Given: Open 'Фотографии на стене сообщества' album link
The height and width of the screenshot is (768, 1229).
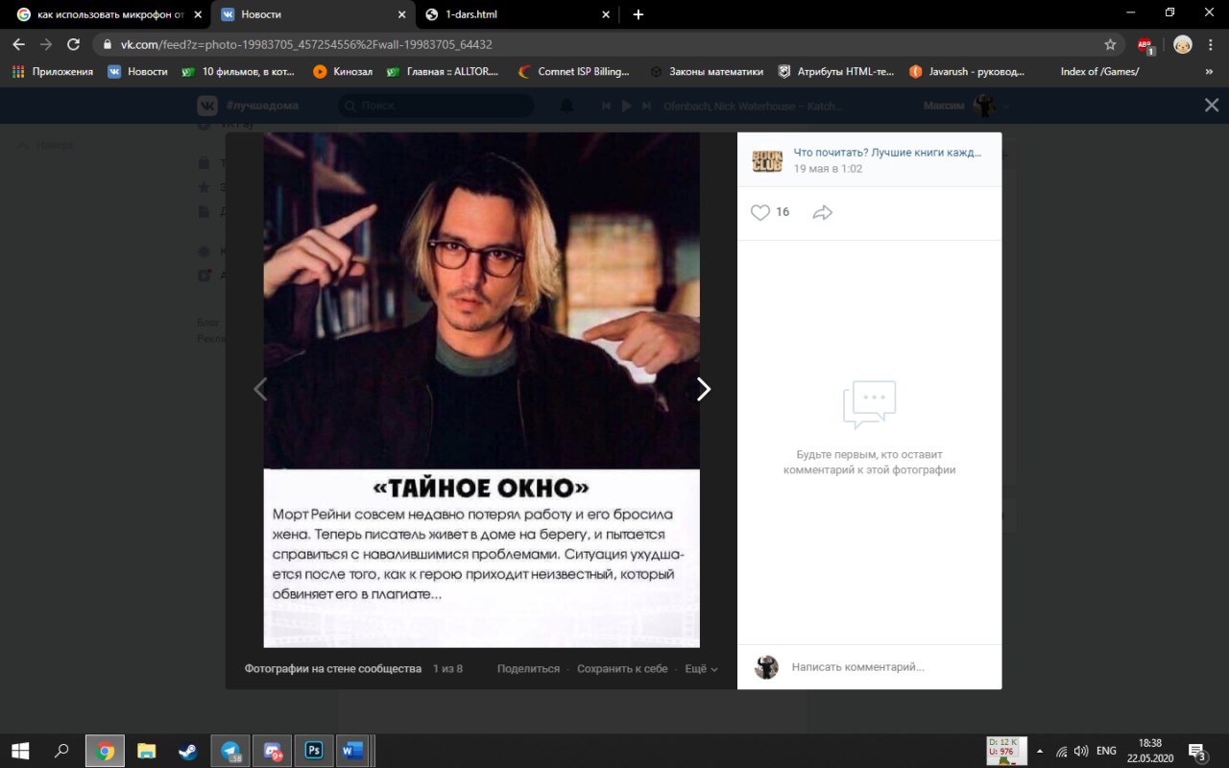Looking at the screenshot, I should point(333,668).
